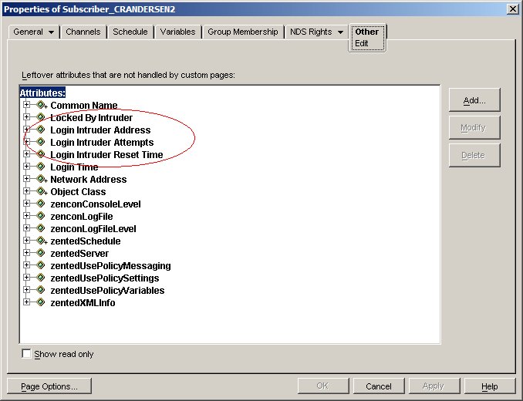Select the zentedXMLInfo row text

tap(83, 302)
